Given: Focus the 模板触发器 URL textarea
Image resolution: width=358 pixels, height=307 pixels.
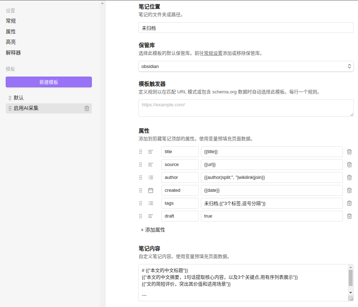Looking at the screenshot, I should click(x=246, y=108).
